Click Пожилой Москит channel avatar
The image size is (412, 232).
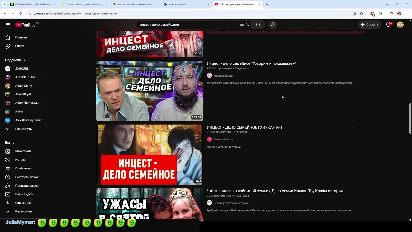click(210, 140)
